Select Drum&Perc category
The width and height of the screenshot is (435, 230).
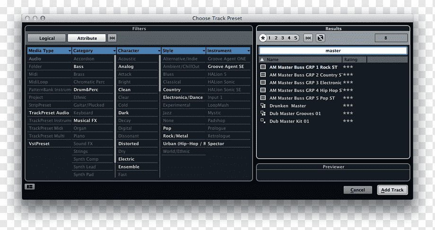tap(86, 90)
